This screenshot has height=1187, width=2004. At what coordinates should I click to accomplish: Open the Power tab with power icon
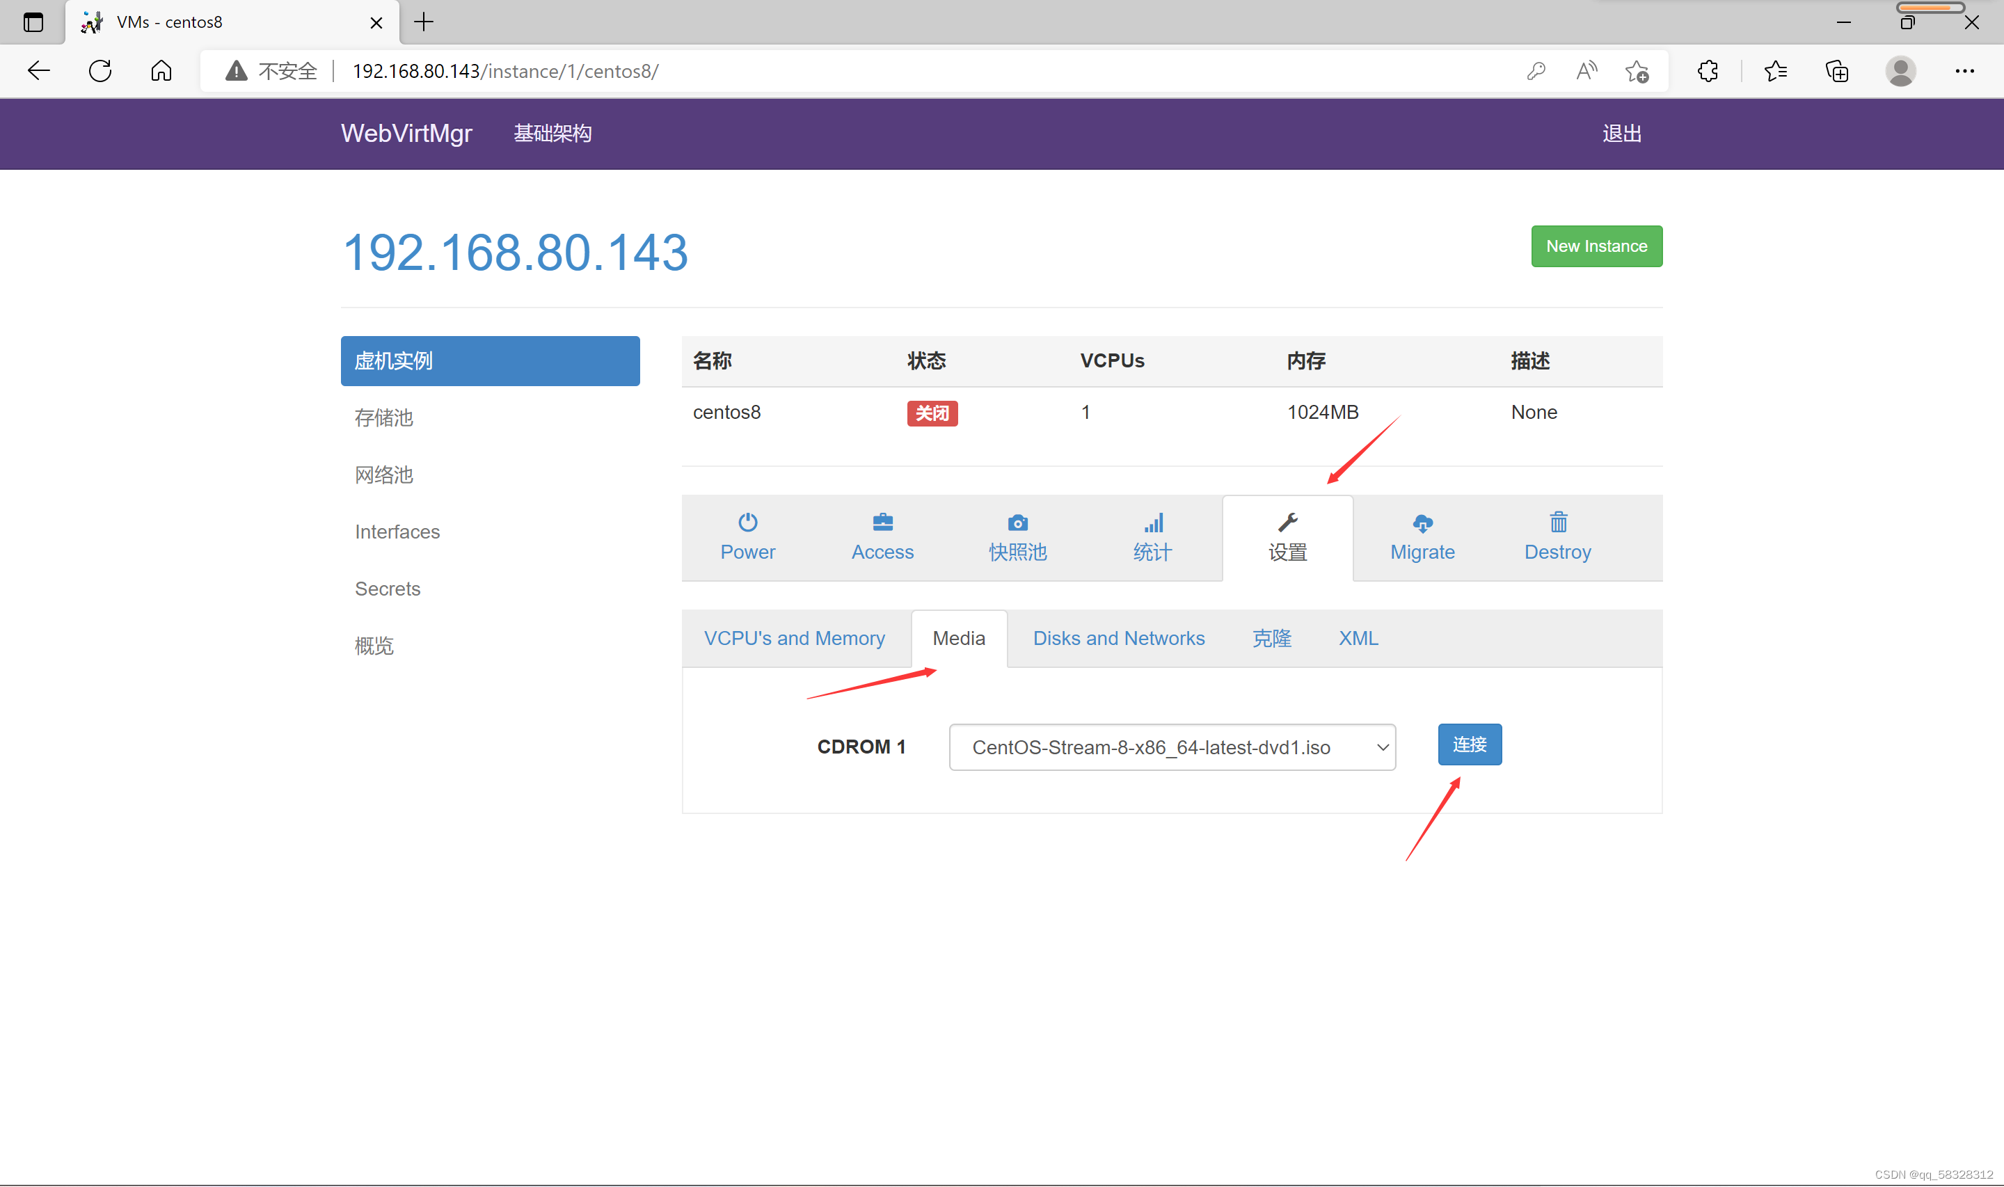click(747, 538)
